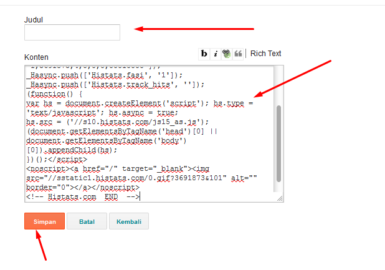Click the 'border="0"></a></noscript>' line
Image resolution: width=385 pixels, height=270 pixels.
83,188
